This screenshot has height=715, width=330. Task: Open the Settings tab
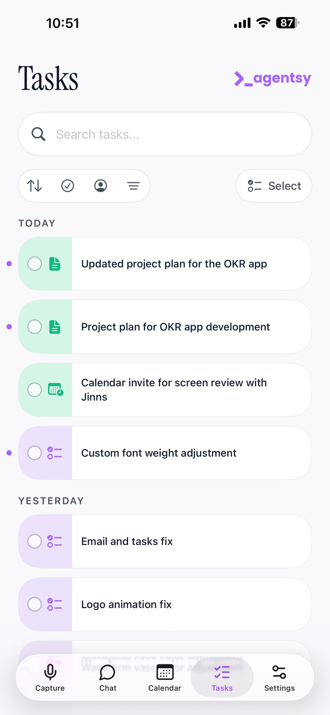pos(280,678)
